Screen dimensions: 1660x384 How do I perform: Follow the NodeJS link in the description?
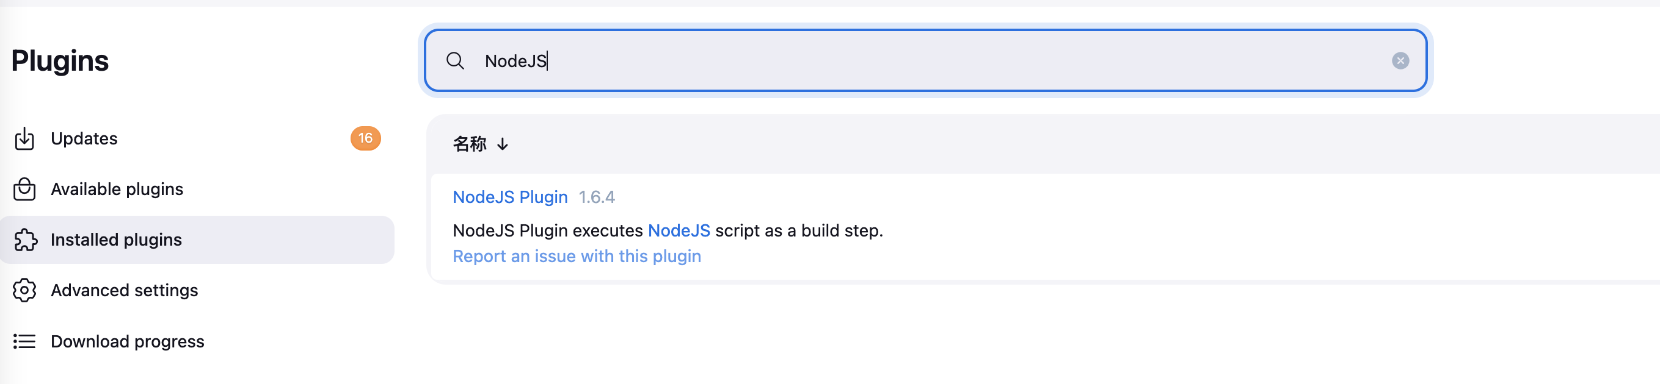click(x=679, y=230)
